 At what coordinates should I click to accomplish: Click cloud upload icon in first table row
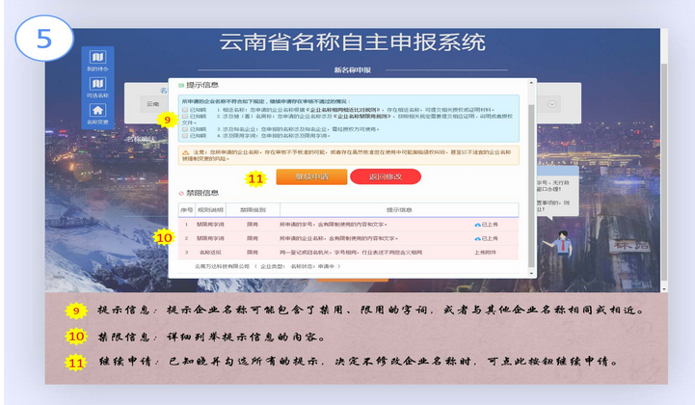(478, 224)
